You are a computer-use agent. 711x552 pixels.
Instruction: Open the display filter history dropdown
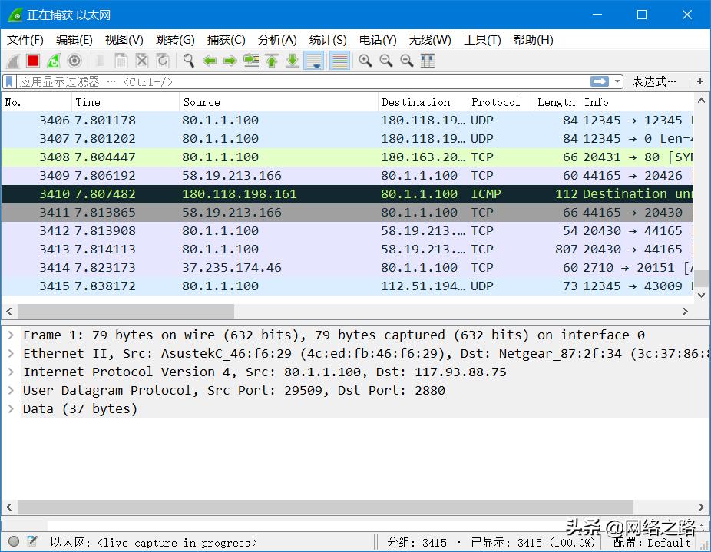point(617,81)
